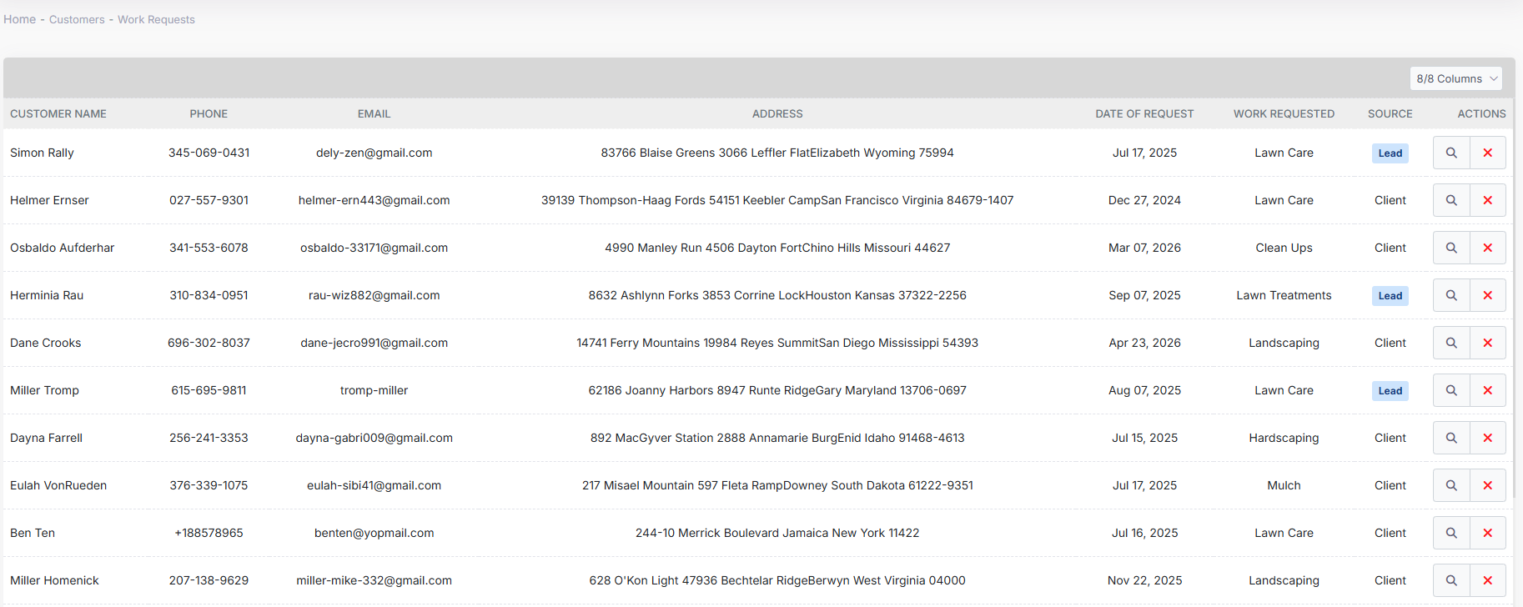Open Dane Crooks request details via magnifier
Viewport: 1523px width, 607px height.
click(1451, 343)
